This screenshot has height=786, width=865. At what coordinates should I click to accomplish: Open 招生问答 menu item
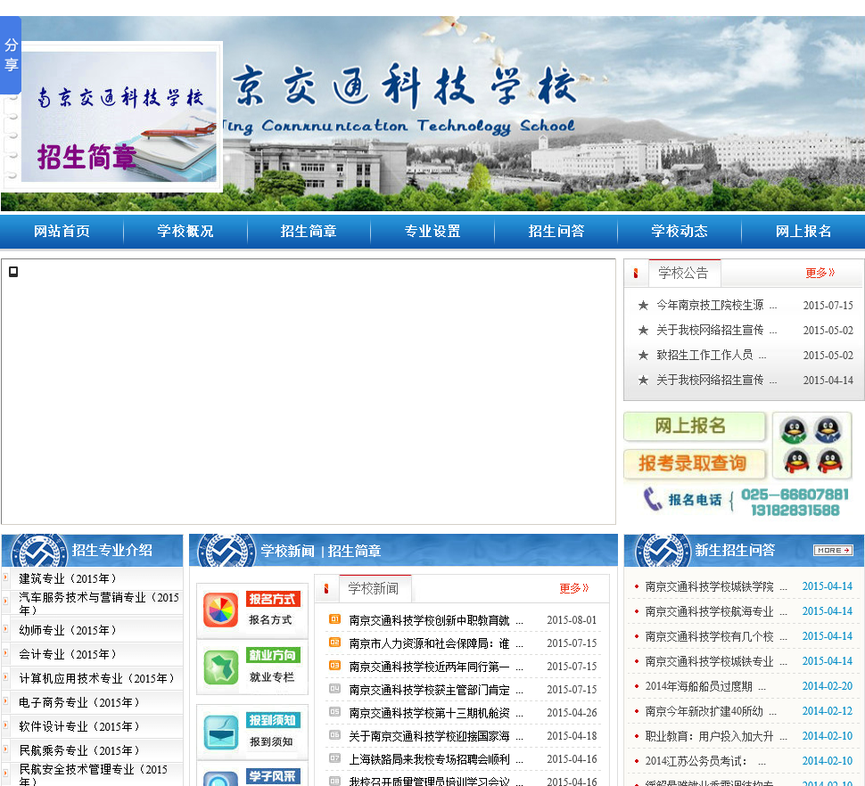click(556, 231)
